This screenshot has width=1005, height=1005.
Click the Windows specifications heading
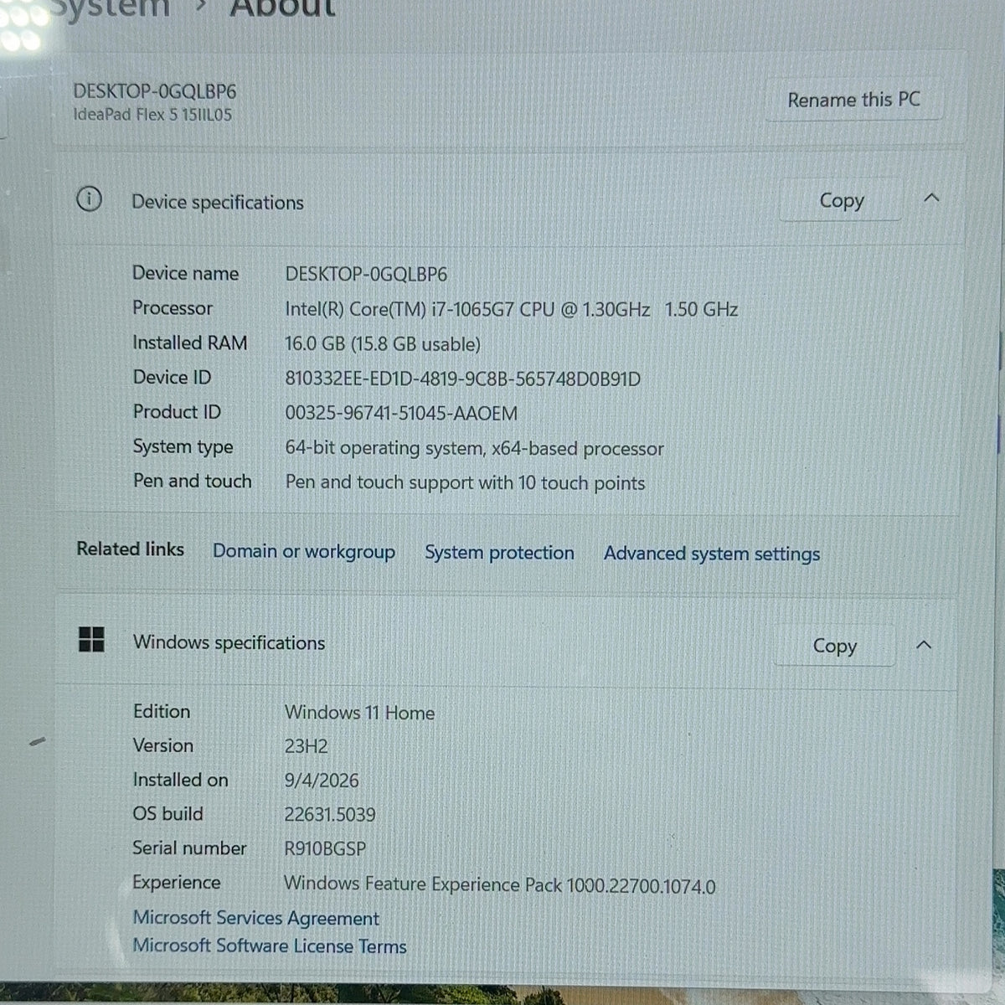coord(229,642)
